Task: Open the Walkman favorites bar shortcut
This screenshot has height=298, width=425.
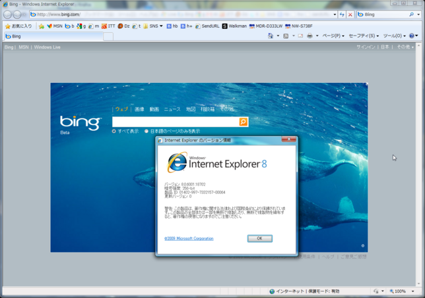Action: click(x=234, y=26)
